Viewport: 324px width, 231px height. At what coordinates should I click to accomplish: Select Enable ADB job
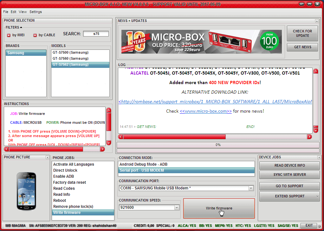pos(83,176)
